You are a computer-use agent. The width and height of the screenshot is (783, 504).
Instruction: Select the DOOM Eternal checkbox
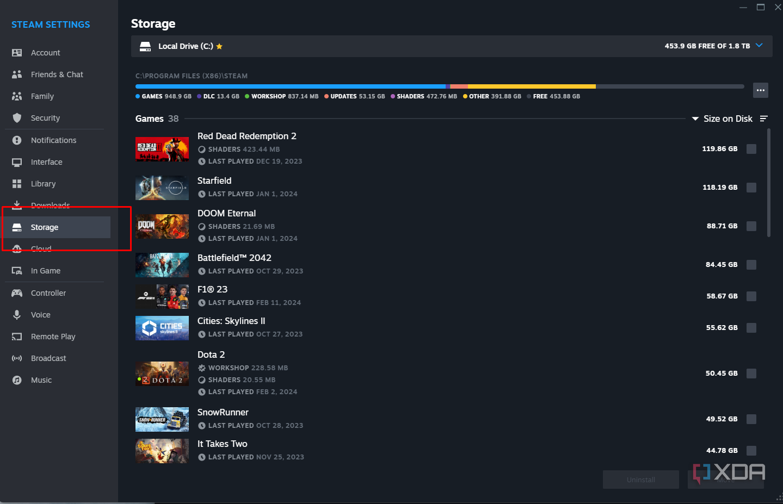[751, 226]
